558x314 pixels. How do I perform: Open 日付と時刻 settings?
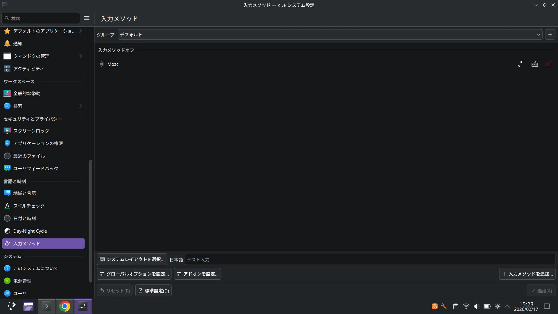click(x=43, y=218)
